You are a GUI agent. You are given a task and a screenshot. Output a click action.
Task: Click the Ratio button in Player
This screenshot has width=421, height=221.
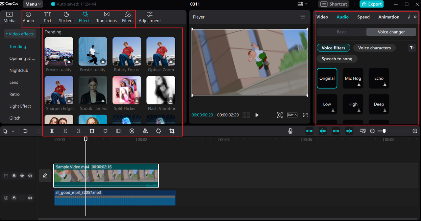click(292, 115)
